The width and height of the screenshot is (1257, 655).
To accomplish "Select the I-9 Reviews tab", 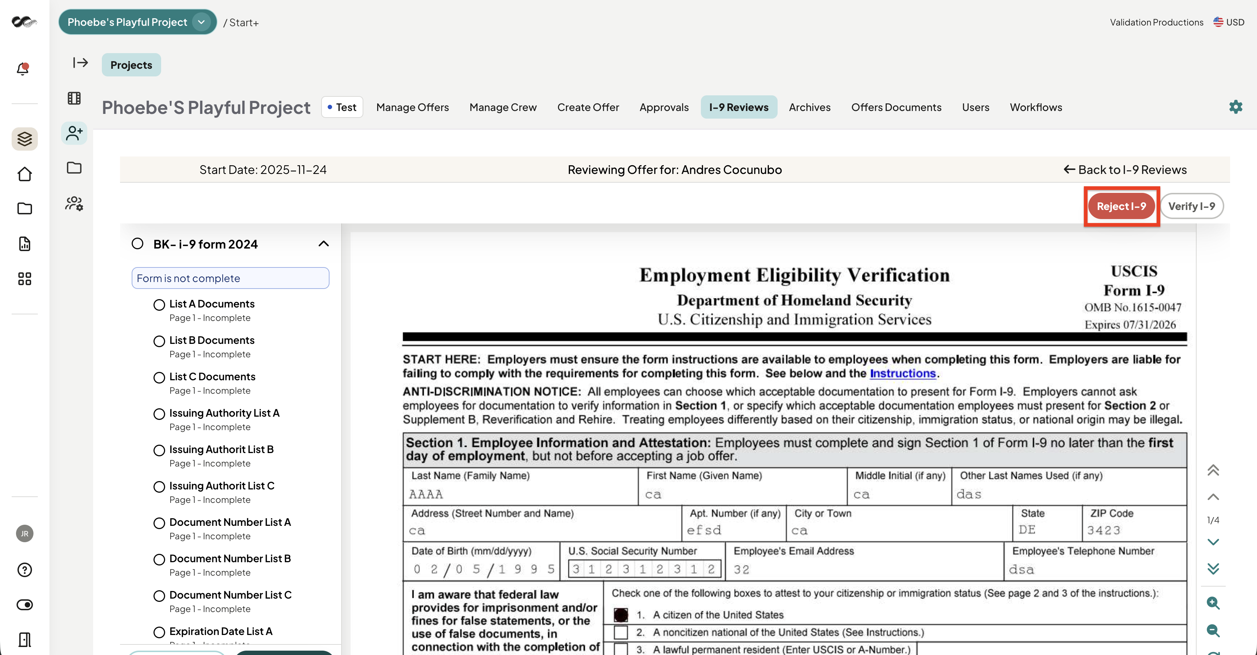I will coord(739,107).
